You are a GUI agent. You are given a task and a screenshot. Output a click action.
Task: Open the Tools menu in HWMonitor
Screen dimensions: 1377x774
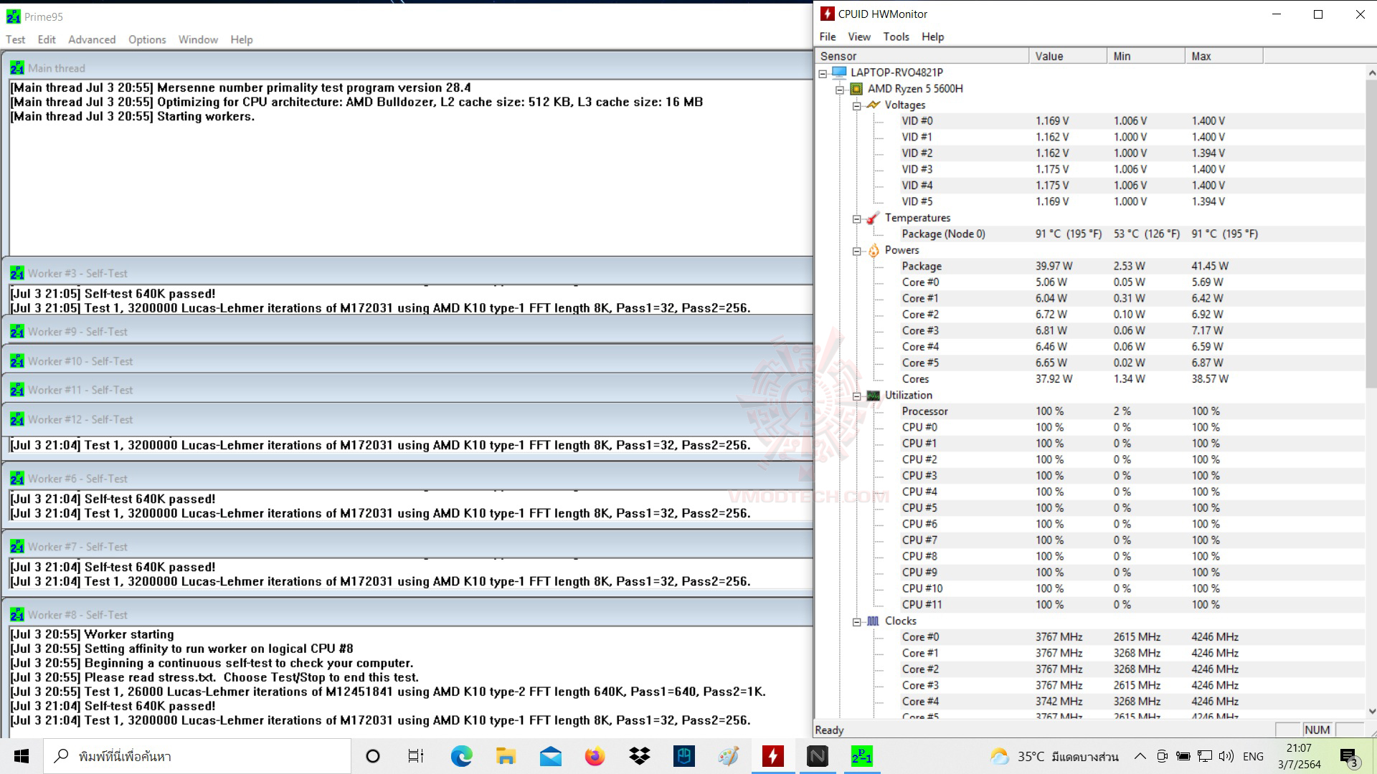coord(896,37)
